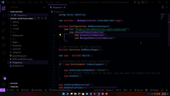Open the Extensions view
Screen dimensions: 170x96
click(x=3, y=45)
